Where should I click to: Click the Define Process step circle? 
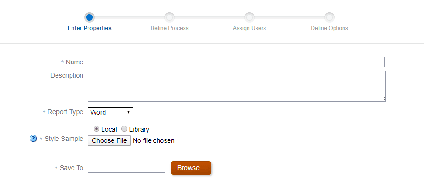tap(169, 17)
